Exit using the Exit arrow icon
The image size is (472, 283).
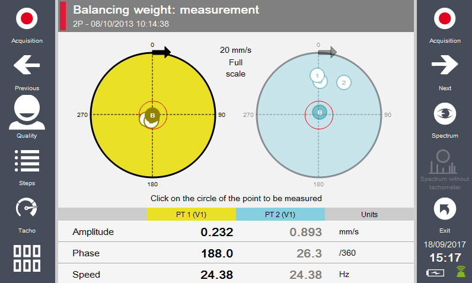445,208
